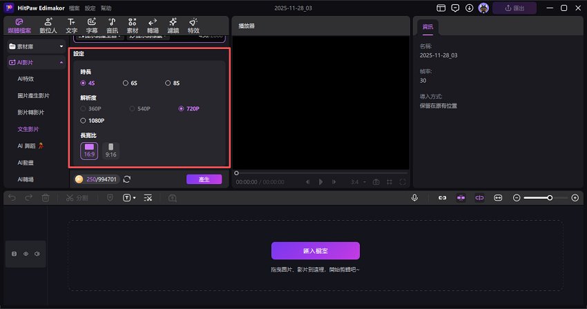Choose the 16:9 aspect ratio
Image resolution: width=587 pixels, height=309 pixels.
pos(89,151)
